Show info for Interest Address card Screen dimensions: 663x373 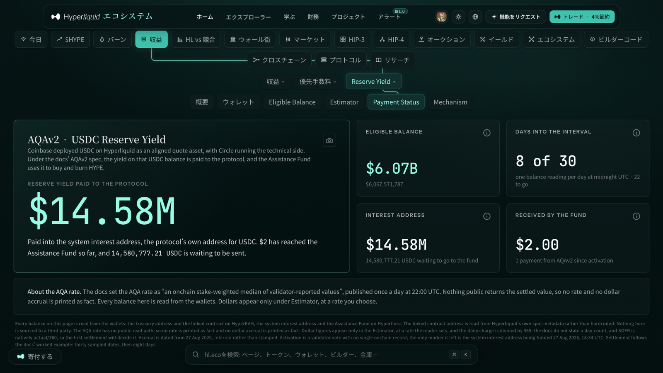point(487,216)
